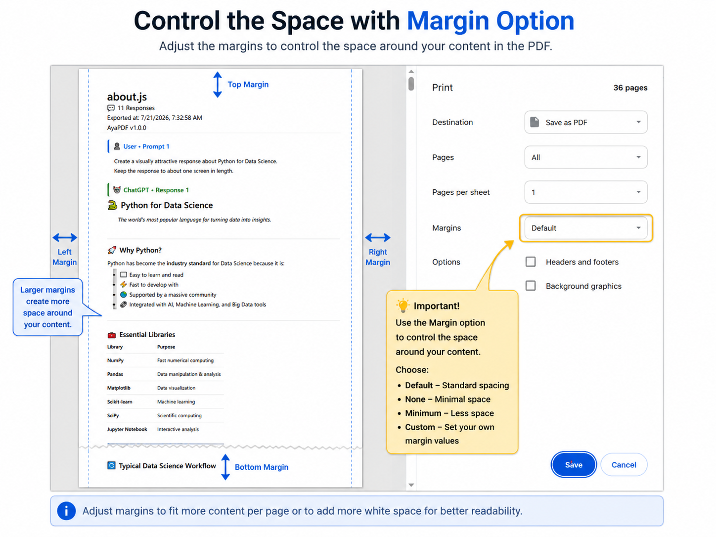
Task: Click the 'User • Prompt 1' label
Action: point(146,146)
